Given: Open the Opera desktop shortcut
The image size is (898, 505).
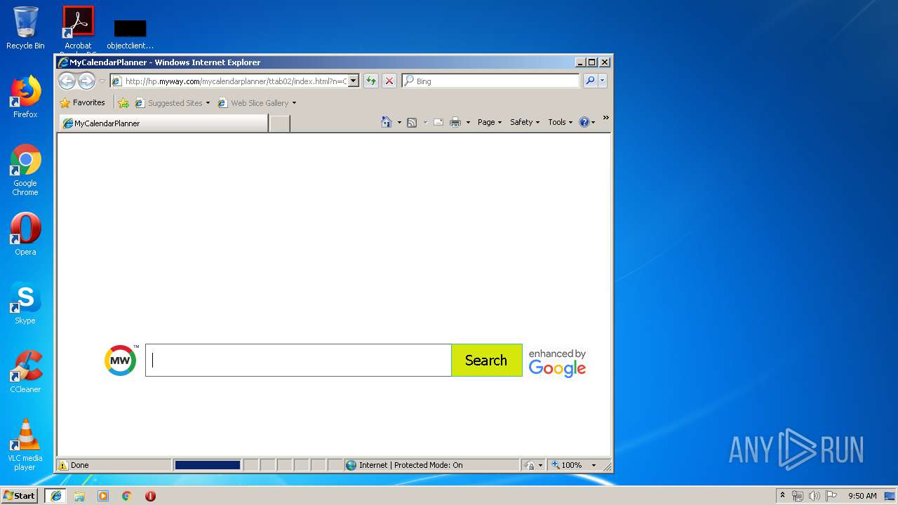Looking at the screenshot, I should pos(25,234).
